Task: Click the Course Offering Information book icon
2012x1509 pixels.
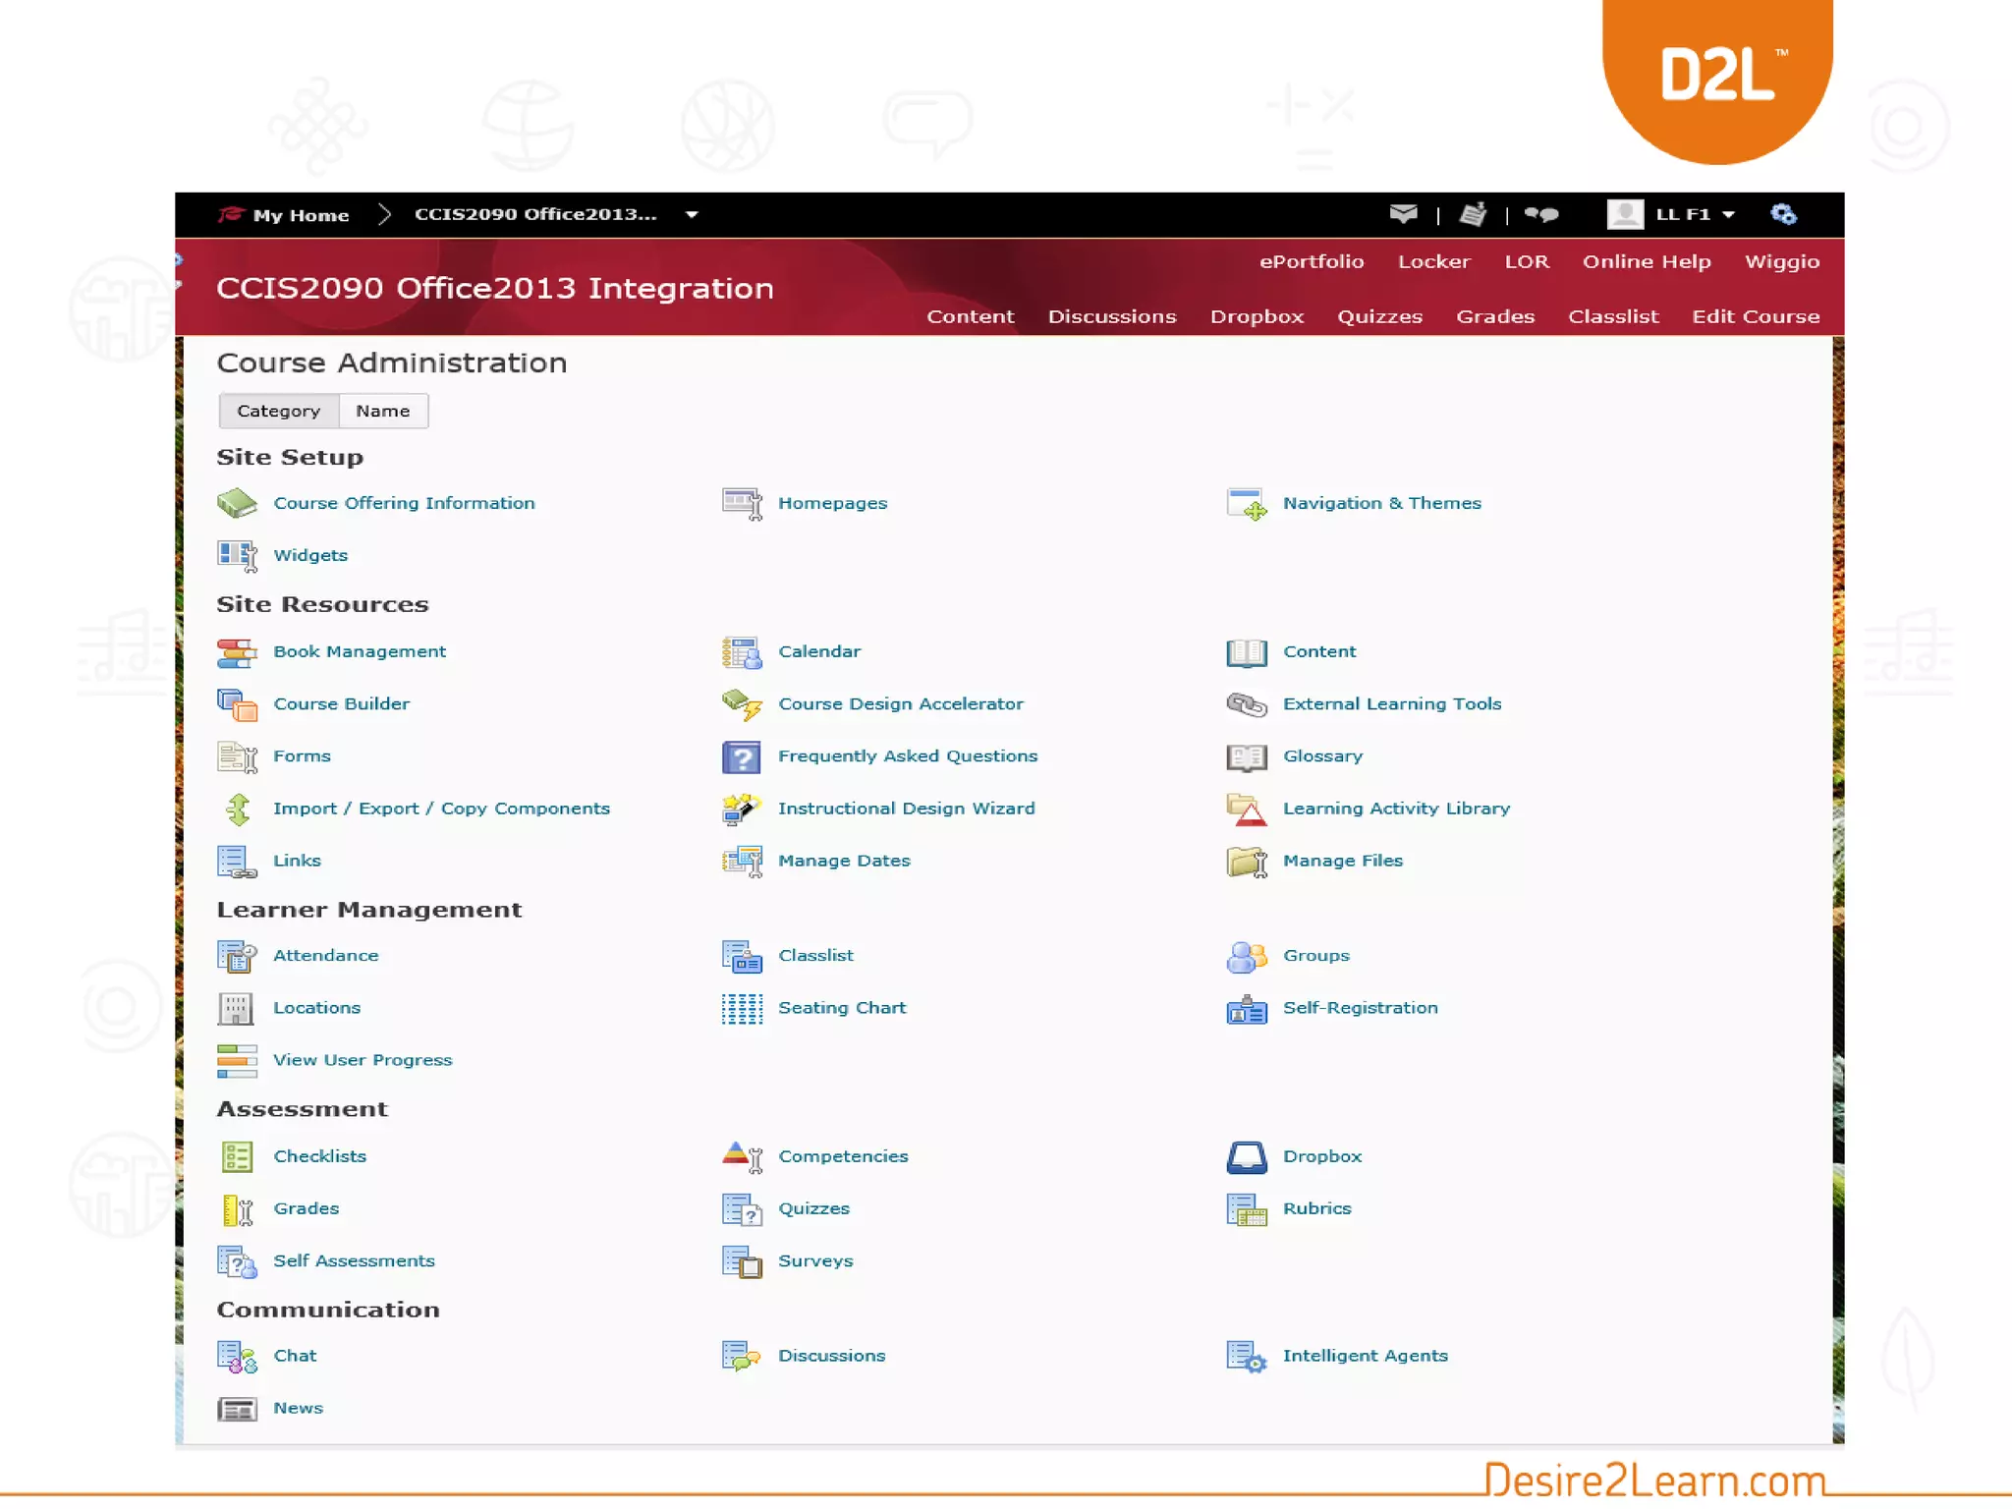Action: tap(236, 503)
